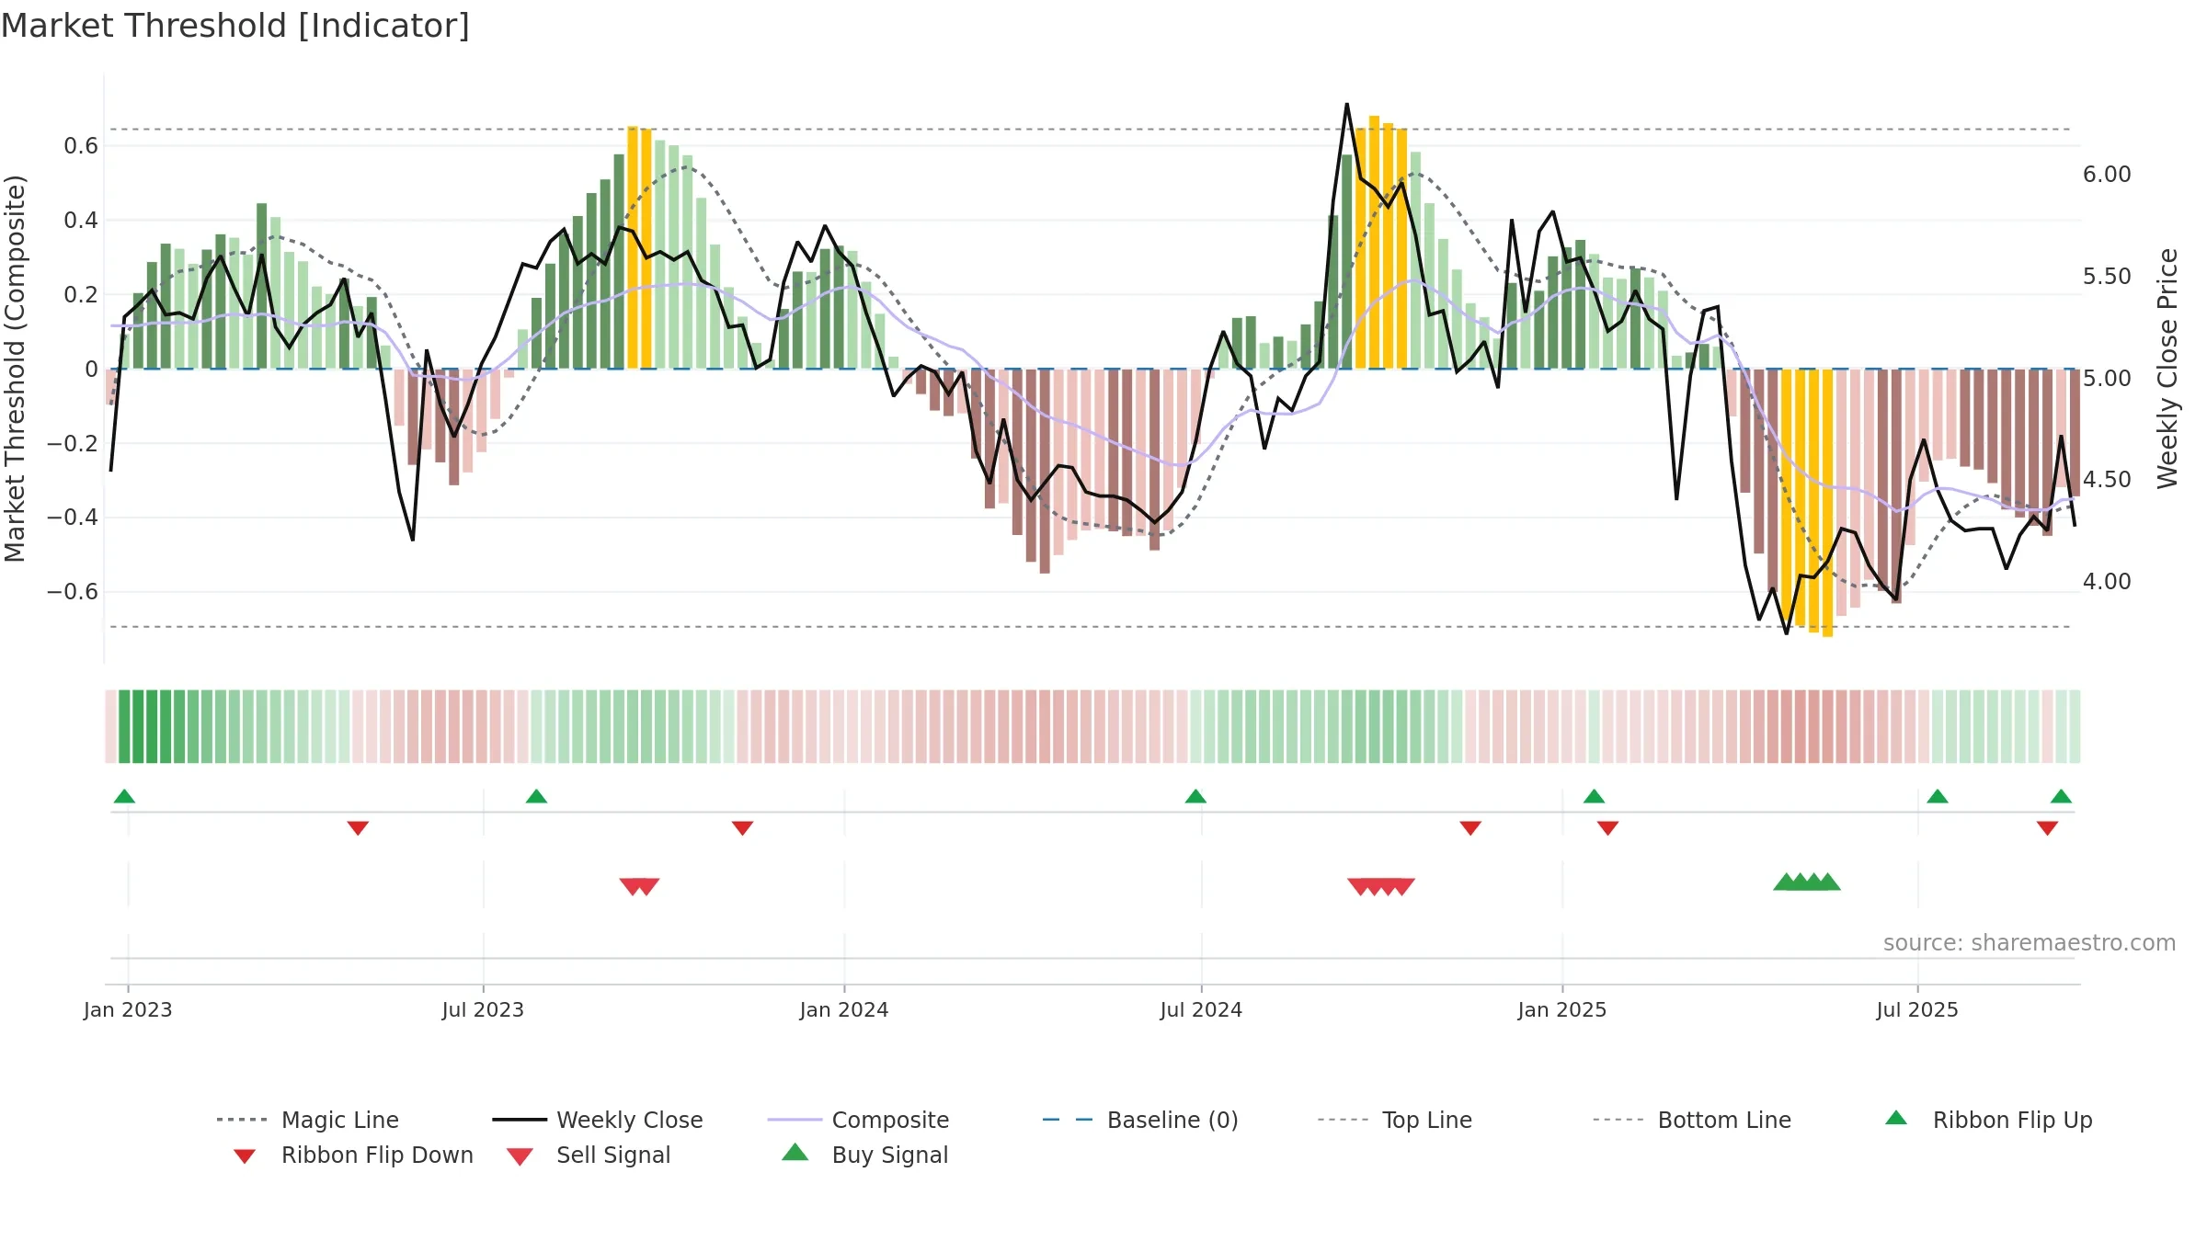Click the −0.6 left-axis tick label
Image resolution: width=2207 pixels, height=1241 pixels.
point(73,592)
